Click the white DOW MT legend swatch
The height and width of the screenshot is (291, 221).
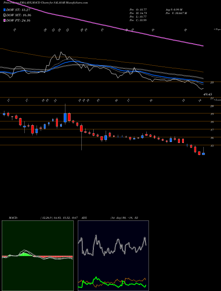pos(5,15)
